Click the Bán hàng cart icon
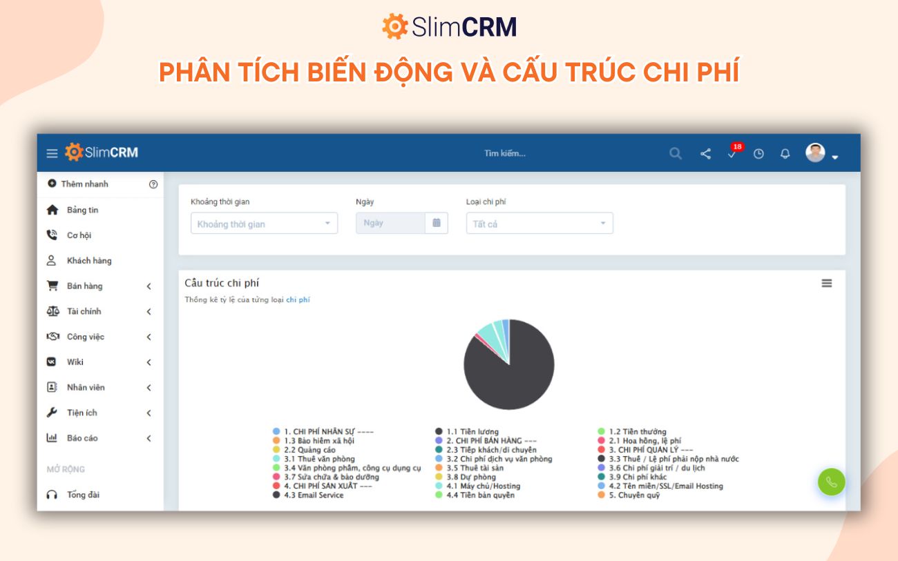The width and height of the screenshot is (898, 561). pos(52,286)
